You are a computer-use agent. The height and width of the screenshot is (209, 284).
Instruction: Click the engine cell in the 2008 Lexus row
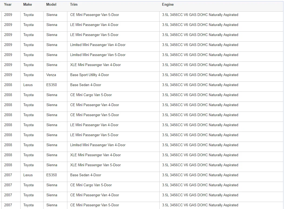click(200, 85)
